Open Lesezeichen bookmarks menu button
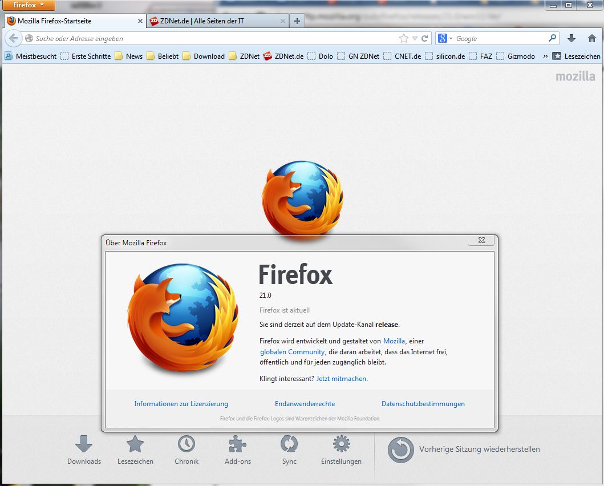The height and width of the screenshot is (486, 604). (576, 56)
